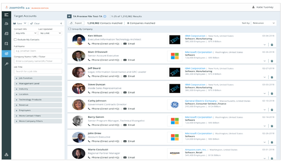The image size is (282, 161).
Task: Click info icon next to TA Preview File Test-TA
Action: tap(105, 16)
